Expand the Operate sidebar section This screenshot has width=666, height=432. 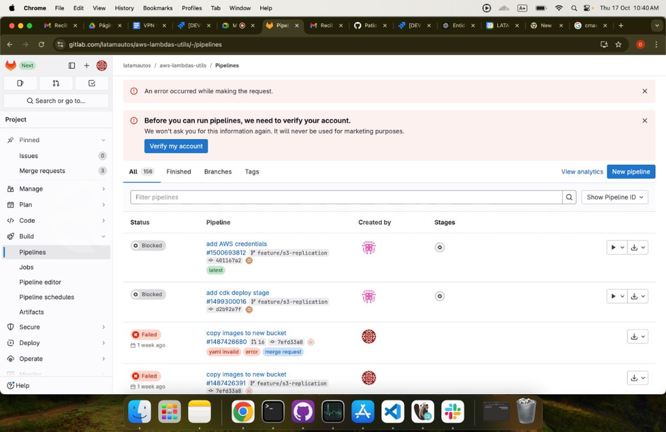[x=56, y=359]
